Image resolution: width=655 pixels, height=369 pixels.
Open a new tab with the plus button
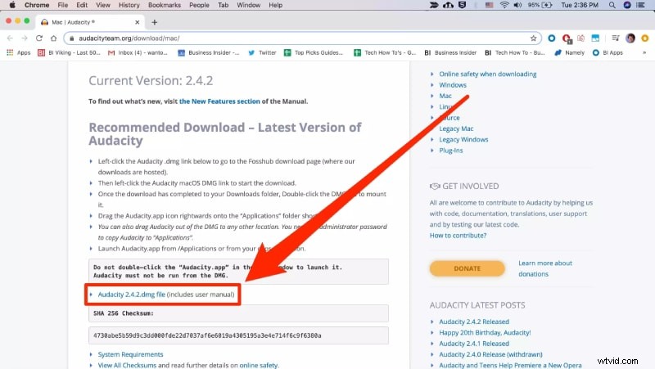tap(155, 22)
